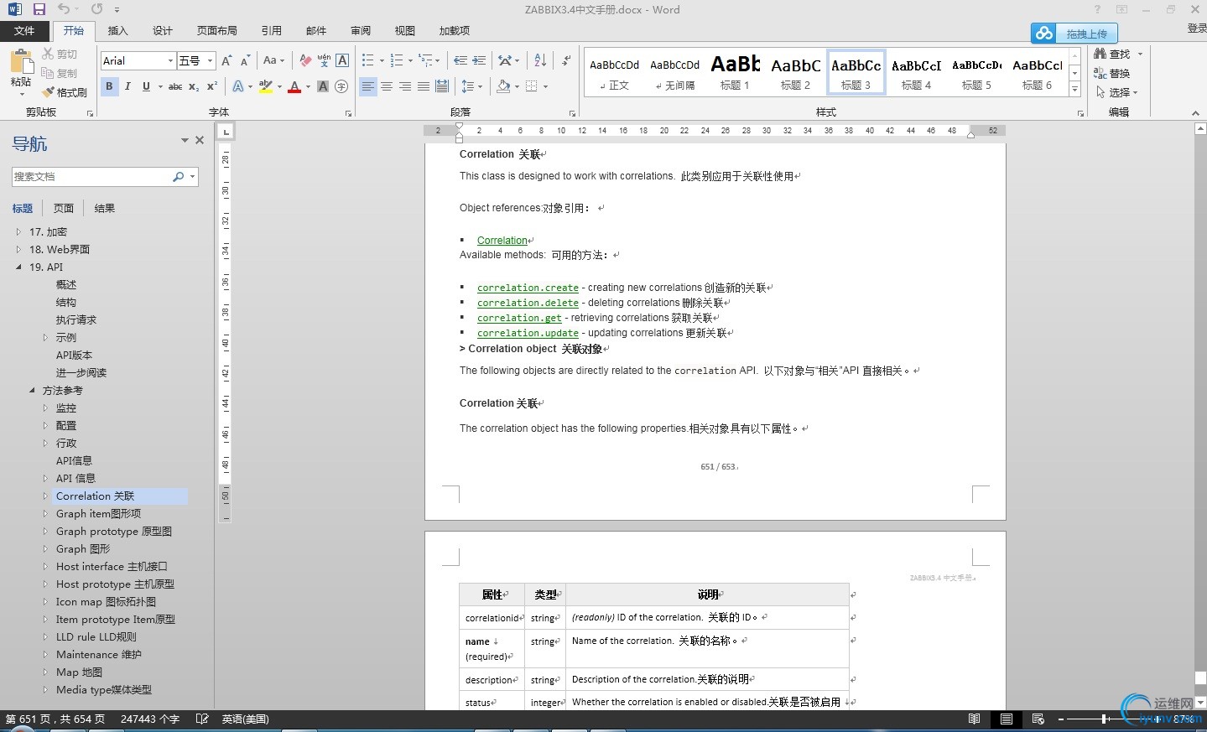The width and height of the screenshot is (1207, 732).
Task: Justify the paragraph text
Action: point(424,86)
